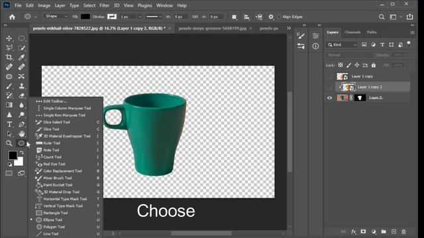Screen dimensions: 424x238
Task: Select the Path Selection tool
Action: click(9, 134)
